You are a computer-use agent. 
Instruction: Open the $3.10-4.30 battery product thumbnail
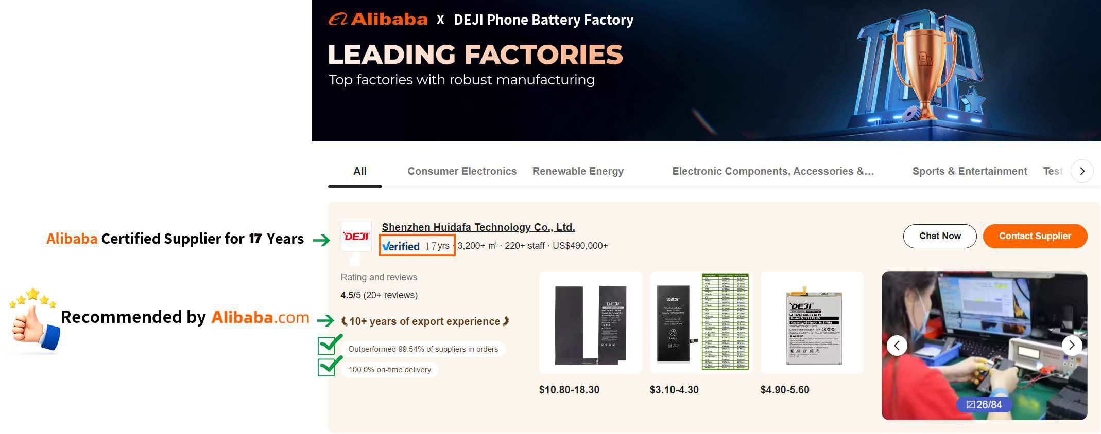(x=701, y=322)
